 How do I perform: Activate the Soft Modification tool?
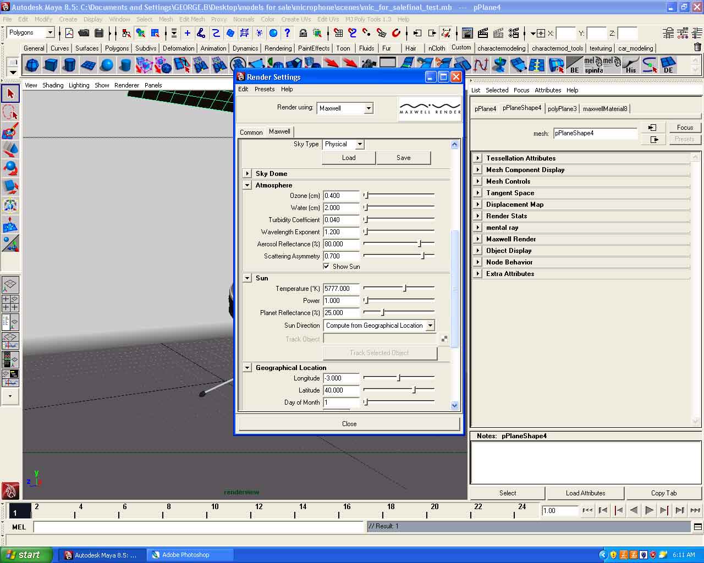[x=10, y=224]
